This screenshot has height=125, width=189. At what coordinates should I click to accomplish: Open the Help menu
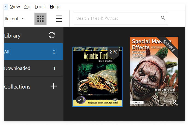pyautogui.click(x=54, y=7)
